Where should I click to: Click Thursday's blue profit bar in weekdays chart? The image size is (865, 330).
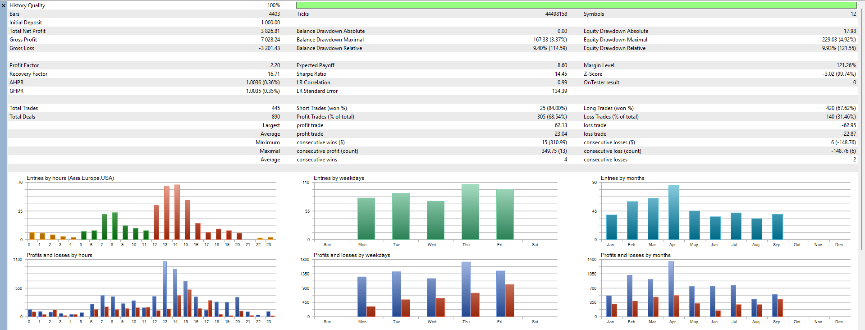[466, 289]
